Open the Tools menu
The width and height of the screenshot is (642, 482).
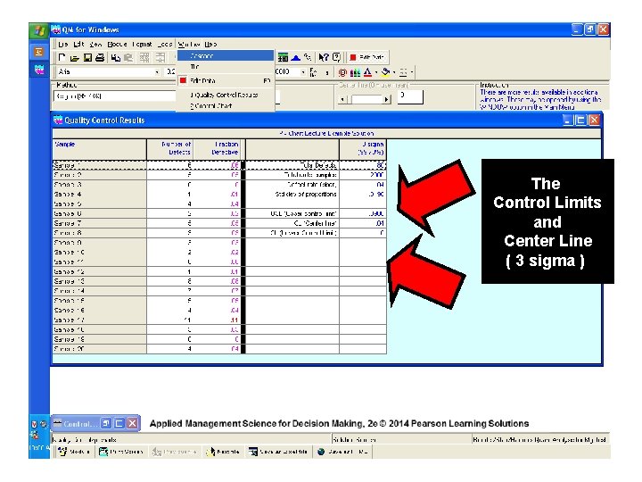click(x=165, y=44)
